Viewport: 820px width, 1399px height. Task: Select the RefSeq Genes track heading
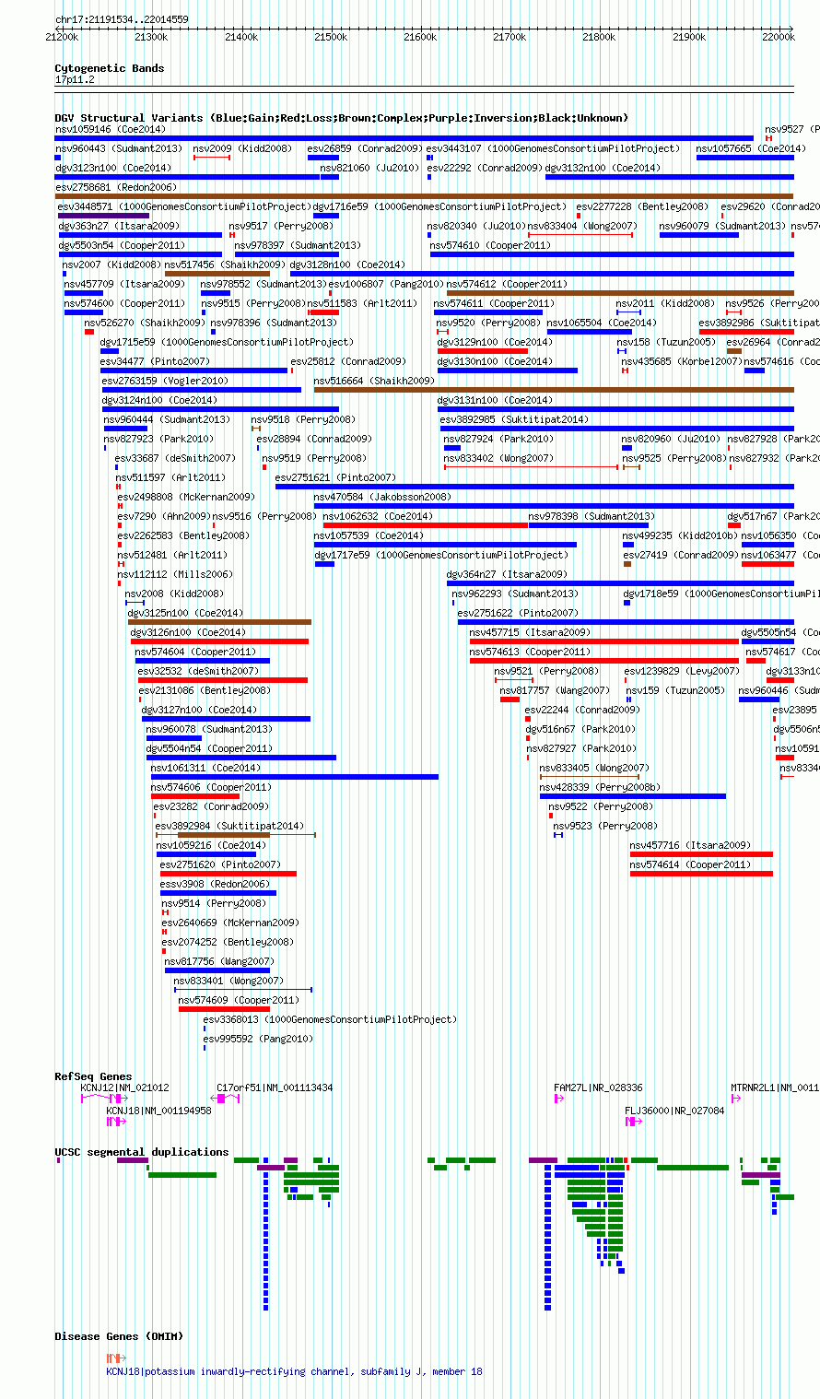click(93, 1076)
